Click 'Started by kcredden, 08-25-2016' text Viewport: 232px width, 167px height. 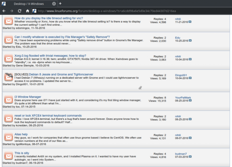click(23, 125)
